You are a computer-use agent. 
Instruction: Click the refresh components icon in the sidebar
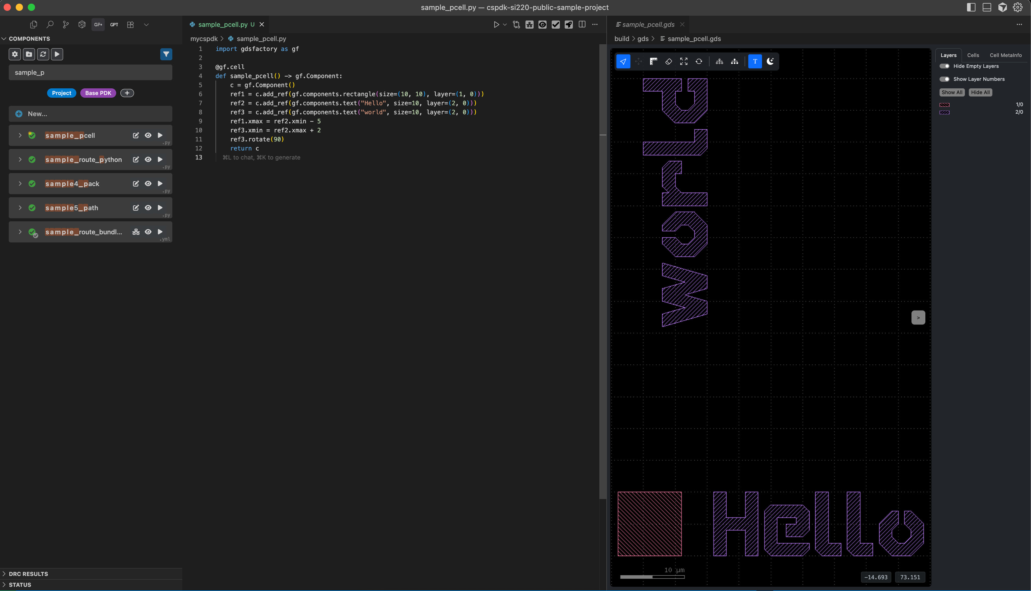tap(43, 54)
